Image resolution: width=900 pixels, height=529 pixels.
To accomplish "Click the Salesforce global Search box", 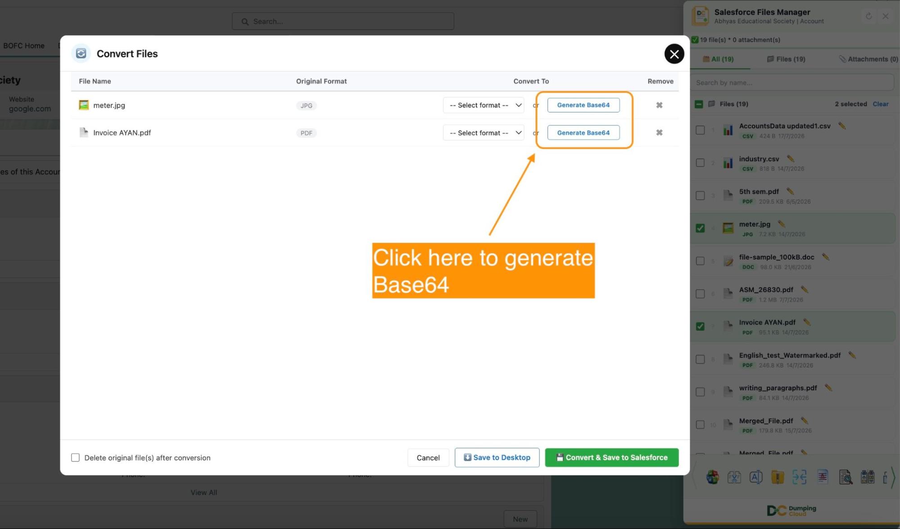I will [343, 21].
